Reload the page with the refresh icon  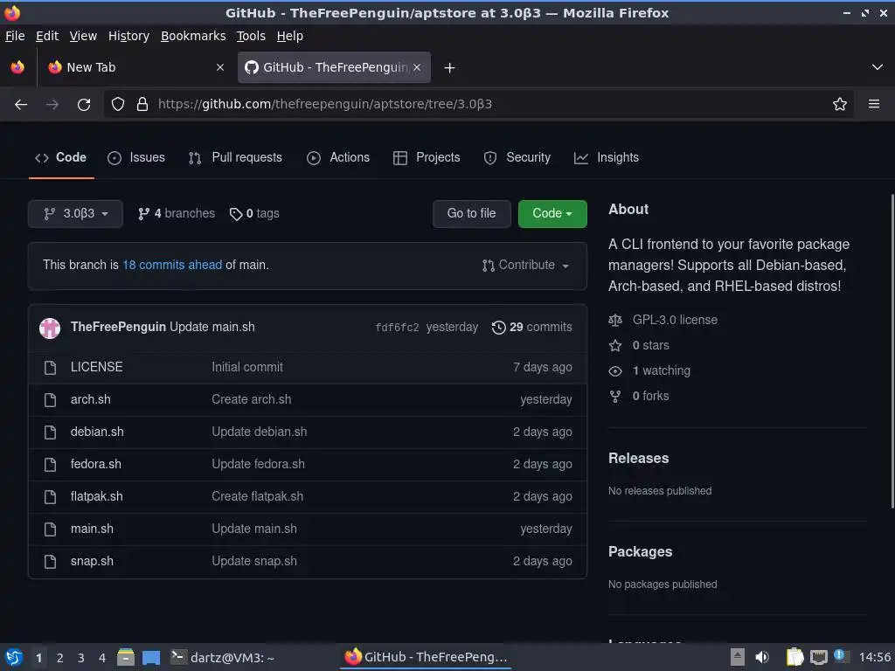pyautogui.click(x=84, y=105)
